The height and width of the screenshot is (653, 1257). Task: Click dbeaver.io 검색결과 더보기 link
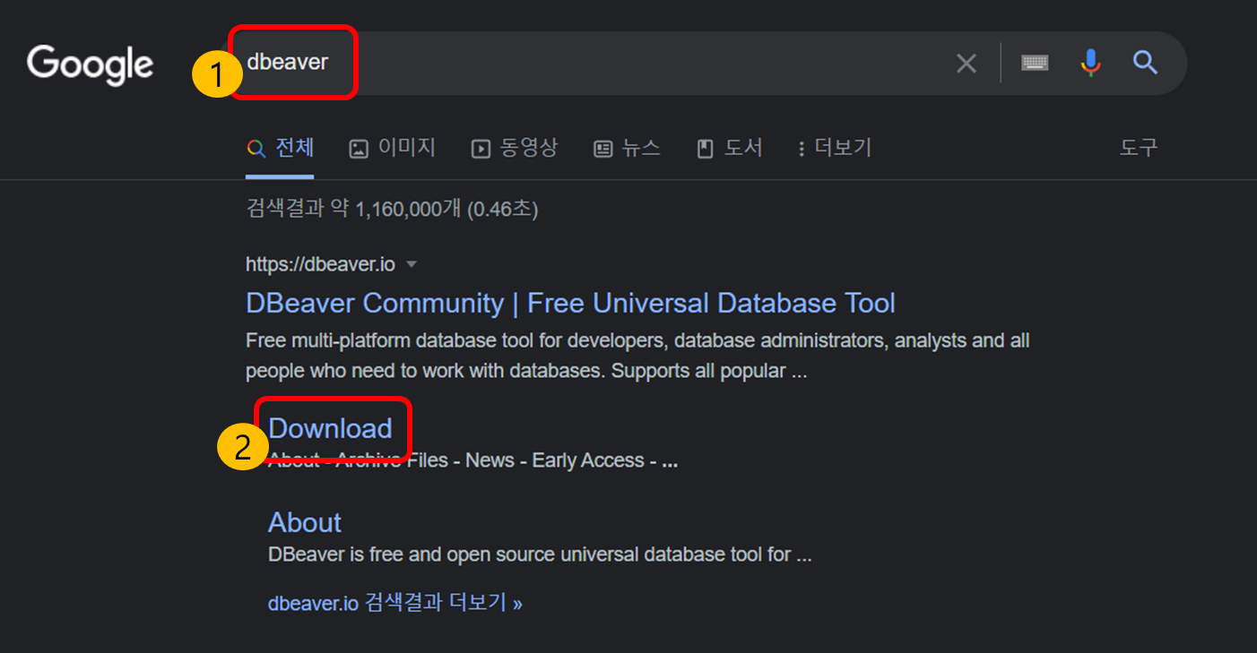[395, 603]
